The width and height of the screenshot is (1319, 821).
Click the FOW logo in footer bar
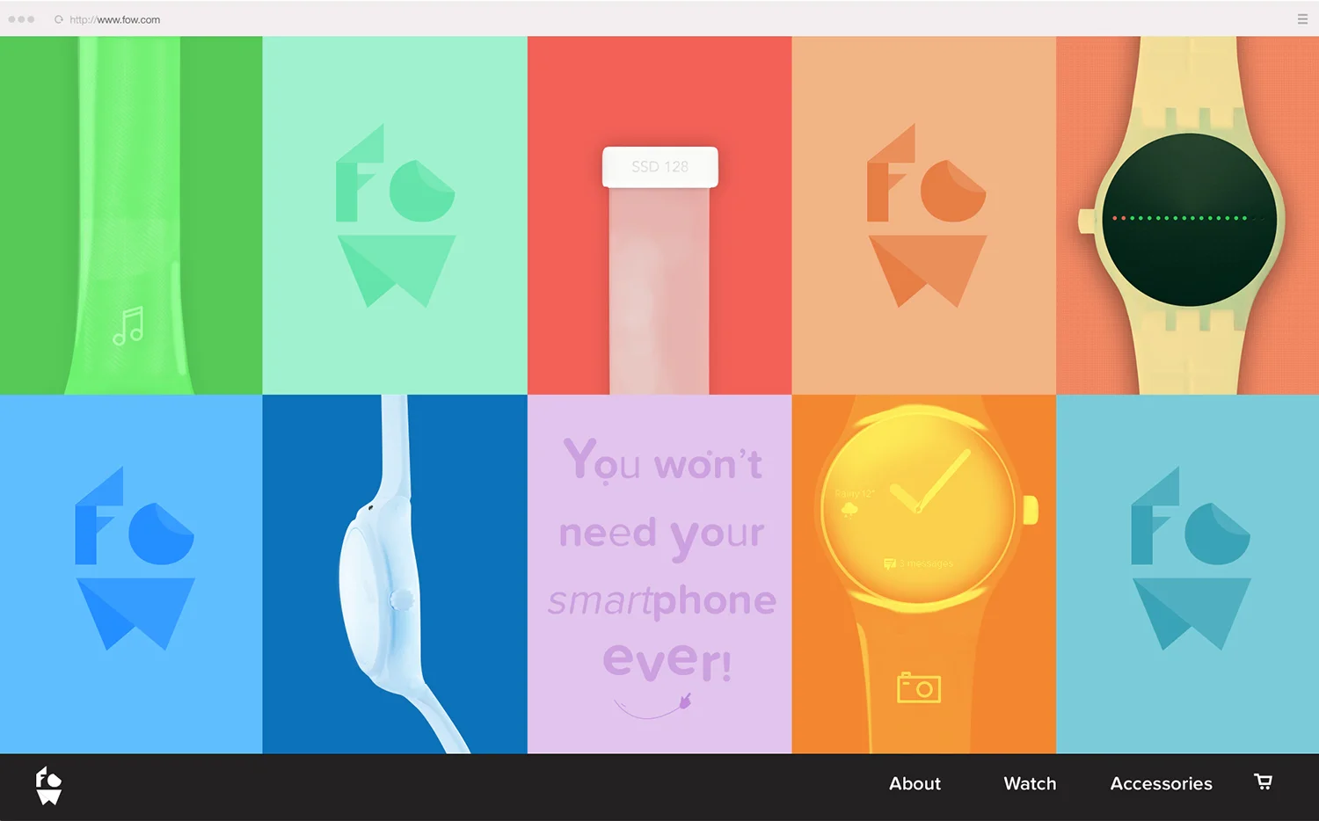pos(48,786)
